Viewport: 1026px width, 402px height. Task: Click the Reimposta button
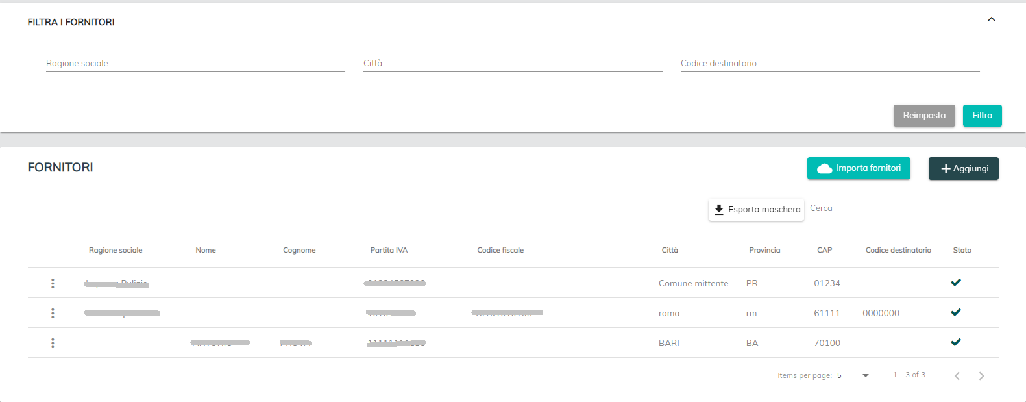tap(924, 116)
